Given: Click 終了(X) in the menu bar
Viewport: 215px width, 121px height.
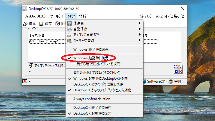Looking at the screenshot, I should pos(146,16).
